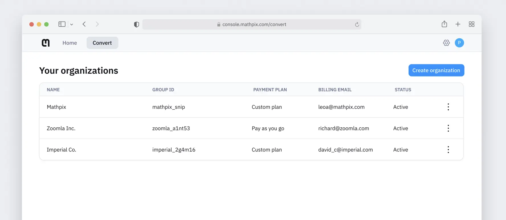
Task: Click group ID zoomla_a1nt53
Action: pos(171,128)
